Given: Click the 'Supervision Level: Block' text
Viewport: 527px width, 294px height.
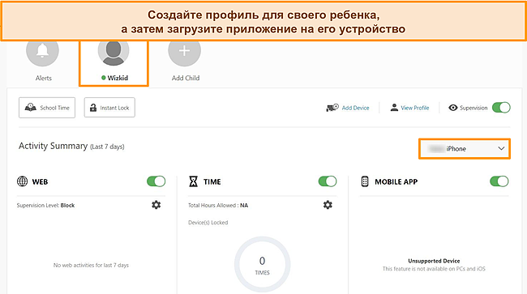Looking at the screenshot, I should tap(45, 206).
